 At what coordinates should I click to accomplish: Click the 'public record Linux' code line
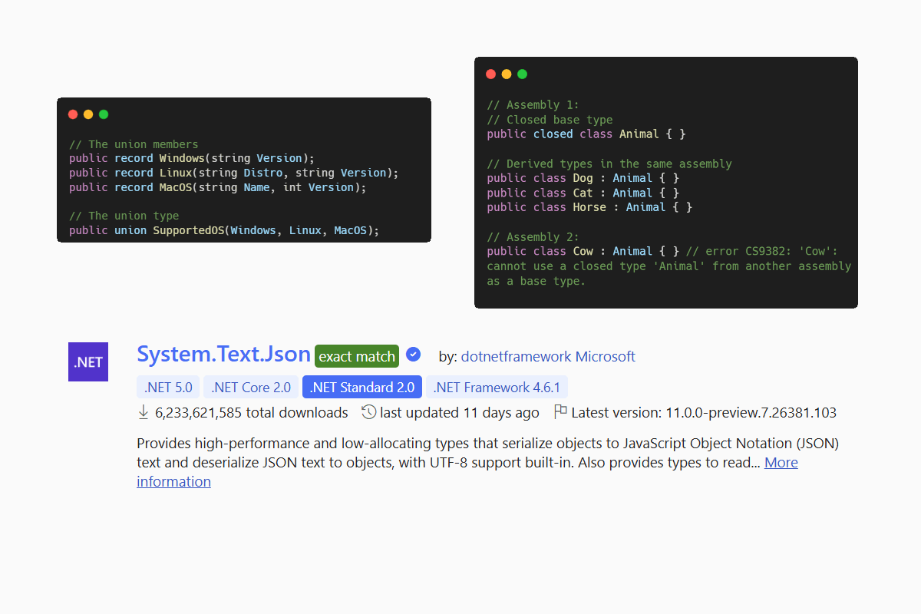point(234,173)
